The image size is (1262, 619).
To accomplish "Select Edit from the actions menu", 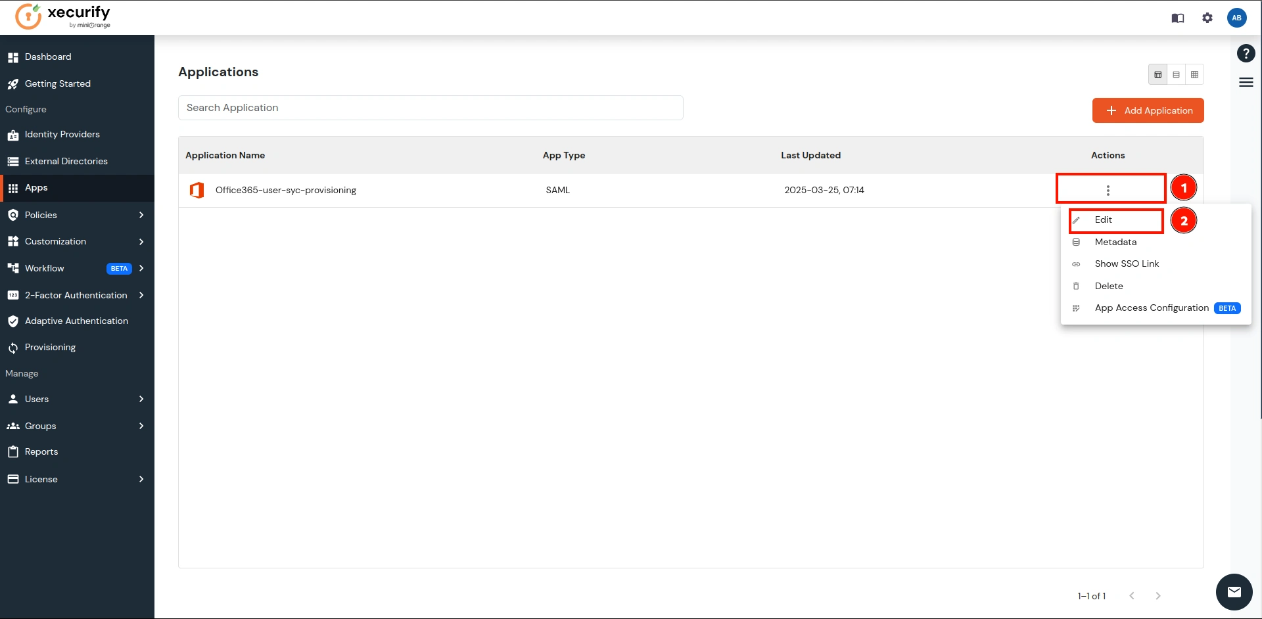I will 1104,219.
